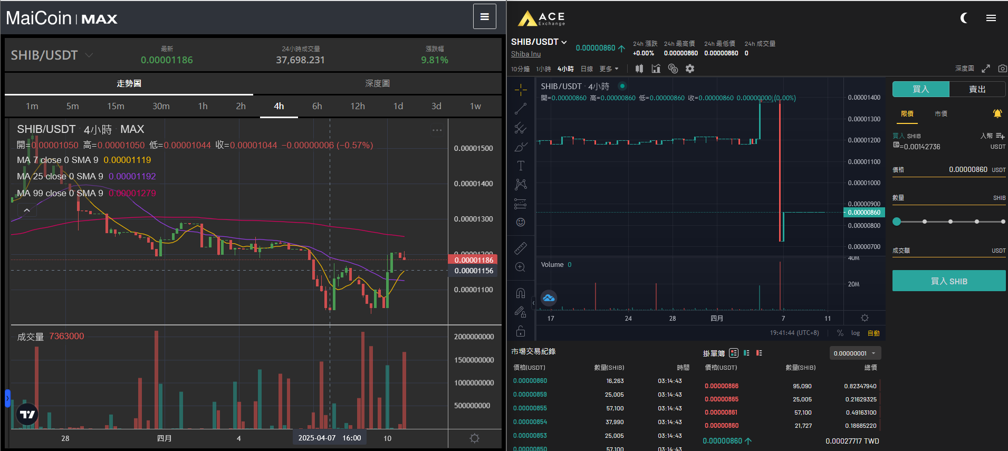Click the 賣出 sell button
Viewport: 1008px width, 451px height.
pyautogui.click(x=977, y=89)
